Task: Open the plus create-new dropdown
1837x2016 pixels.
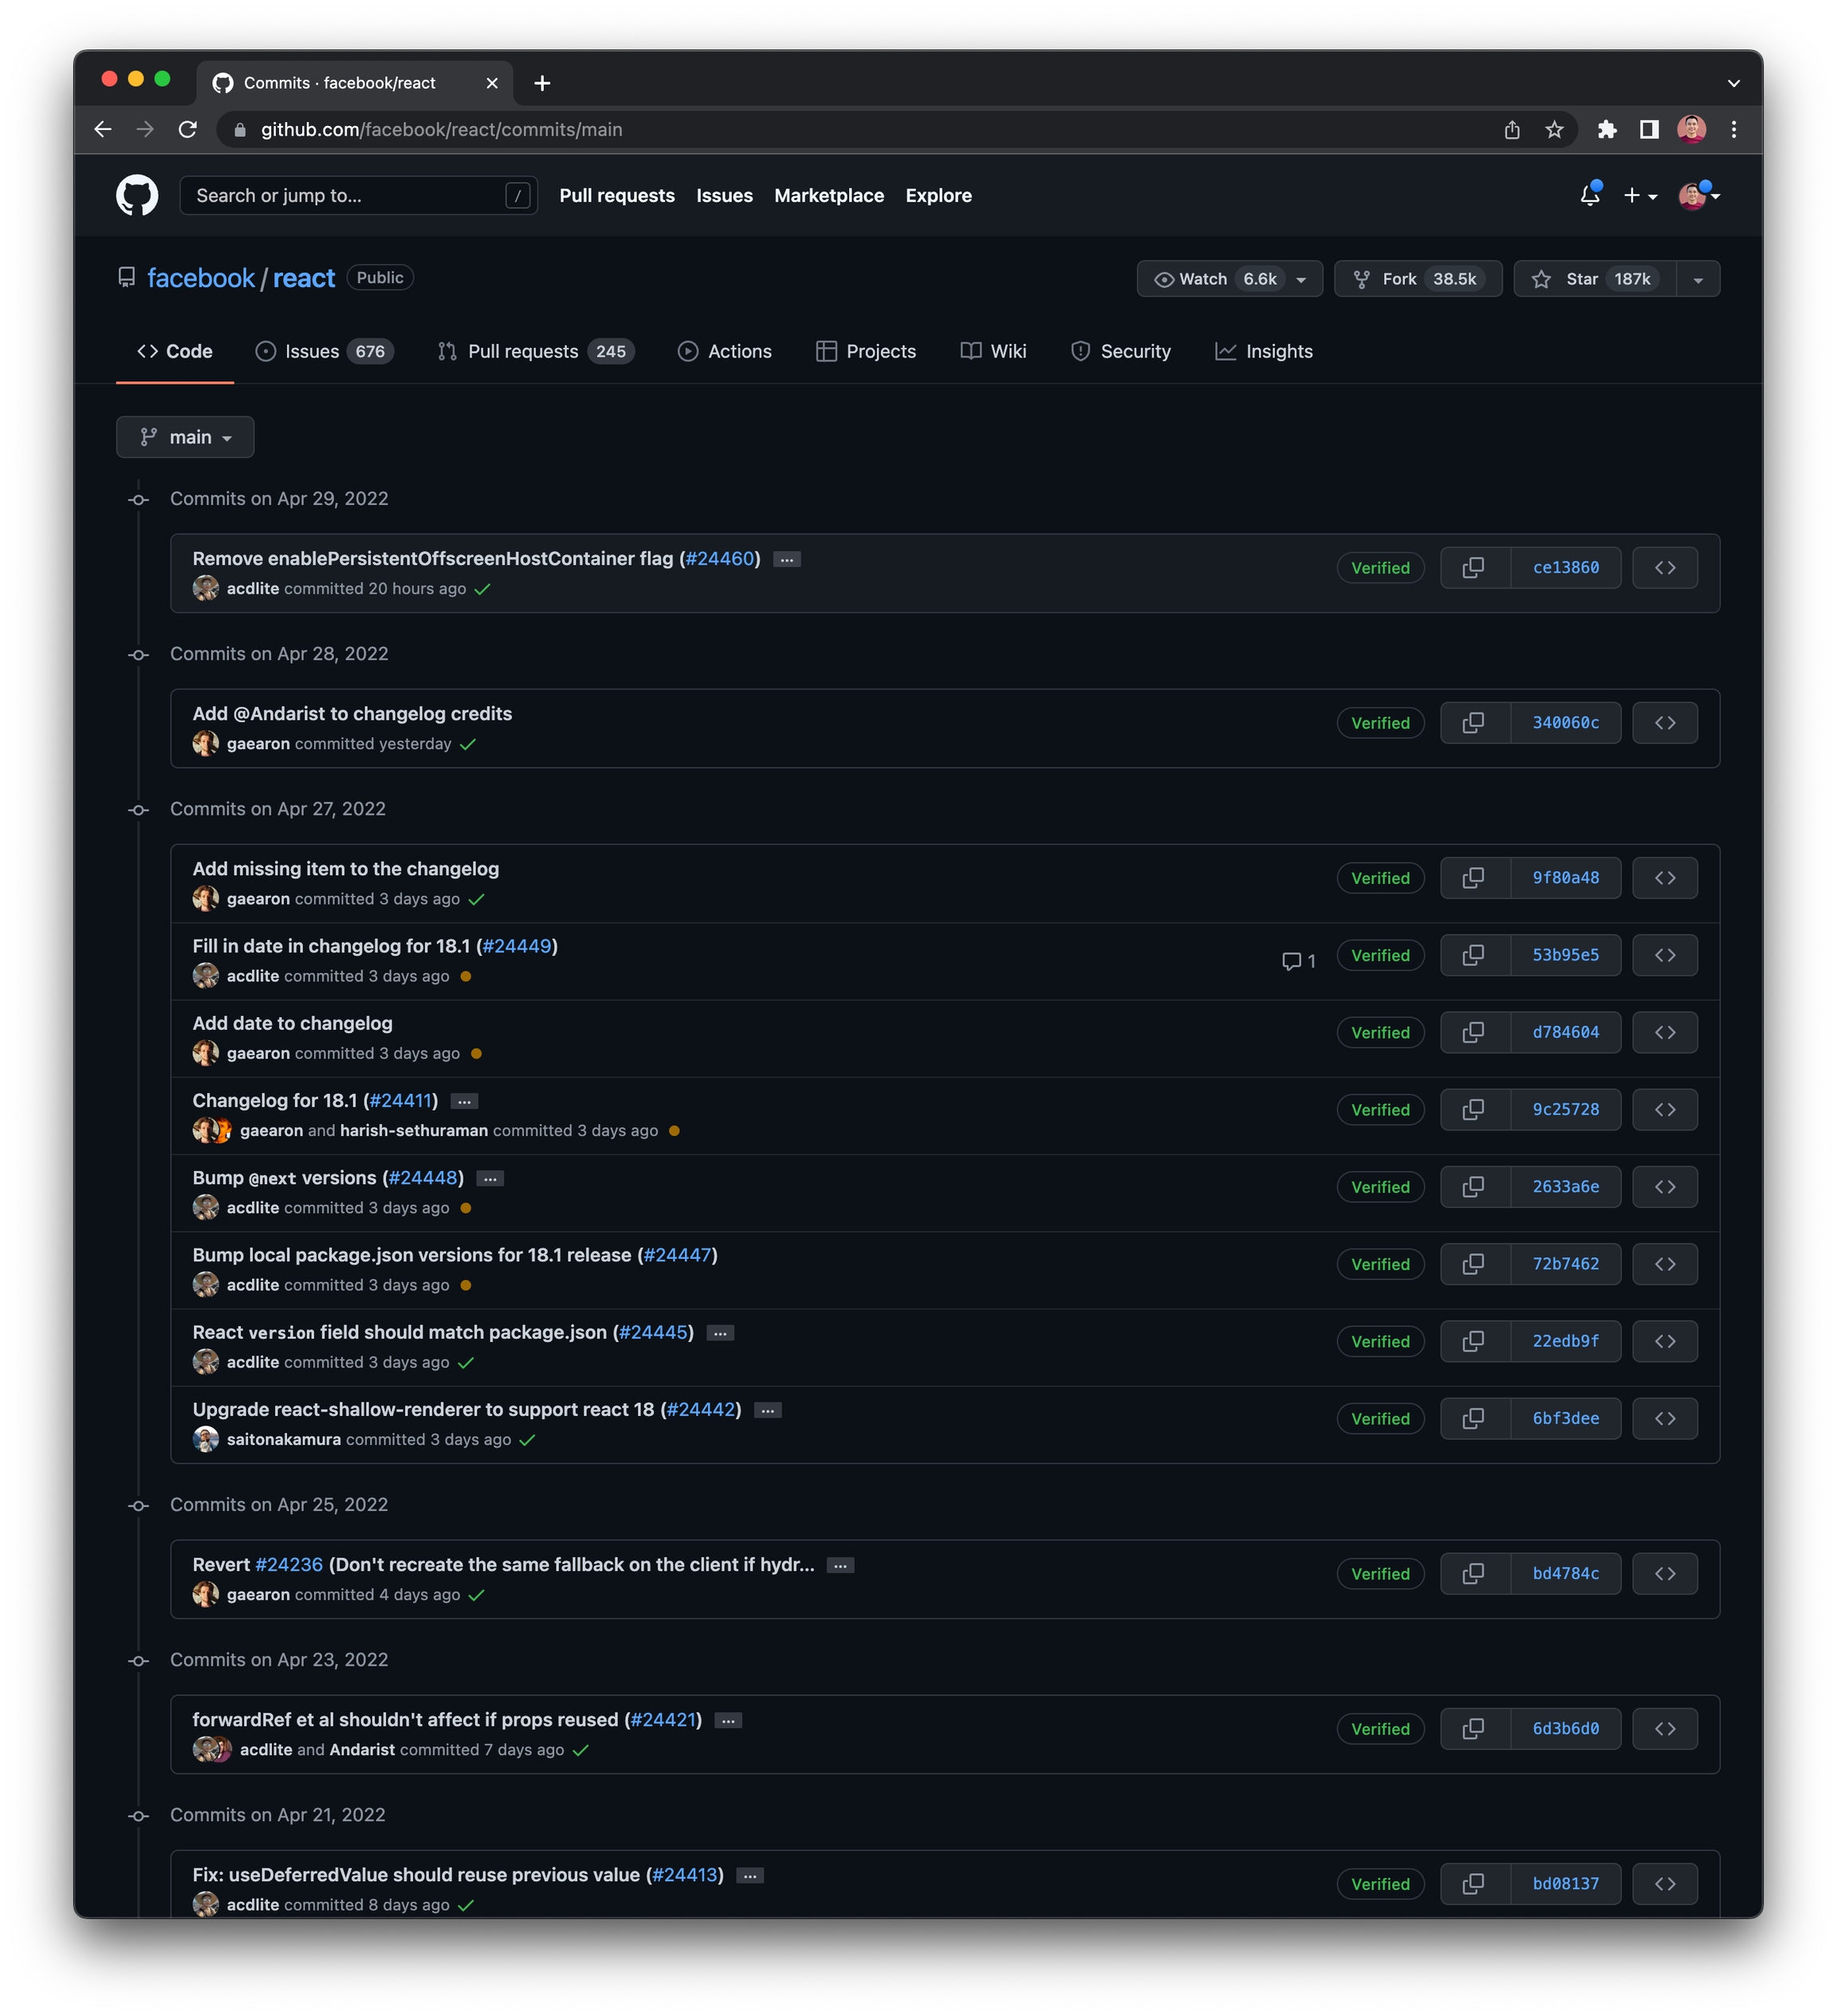Action: click(1640, 196)
